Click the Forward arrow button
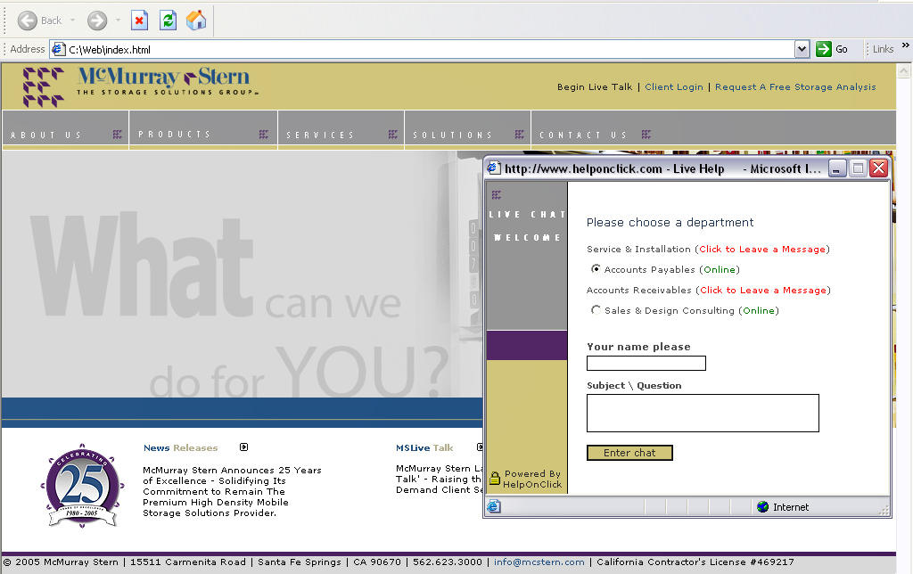This screenshot has height=574, width=913. tap(97, 21)
